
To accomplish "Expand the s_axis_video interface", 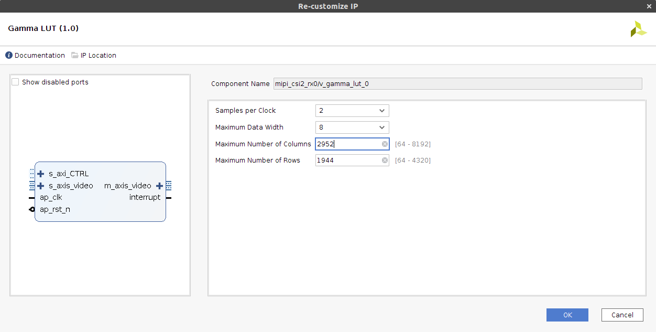I will click(41, 186).
